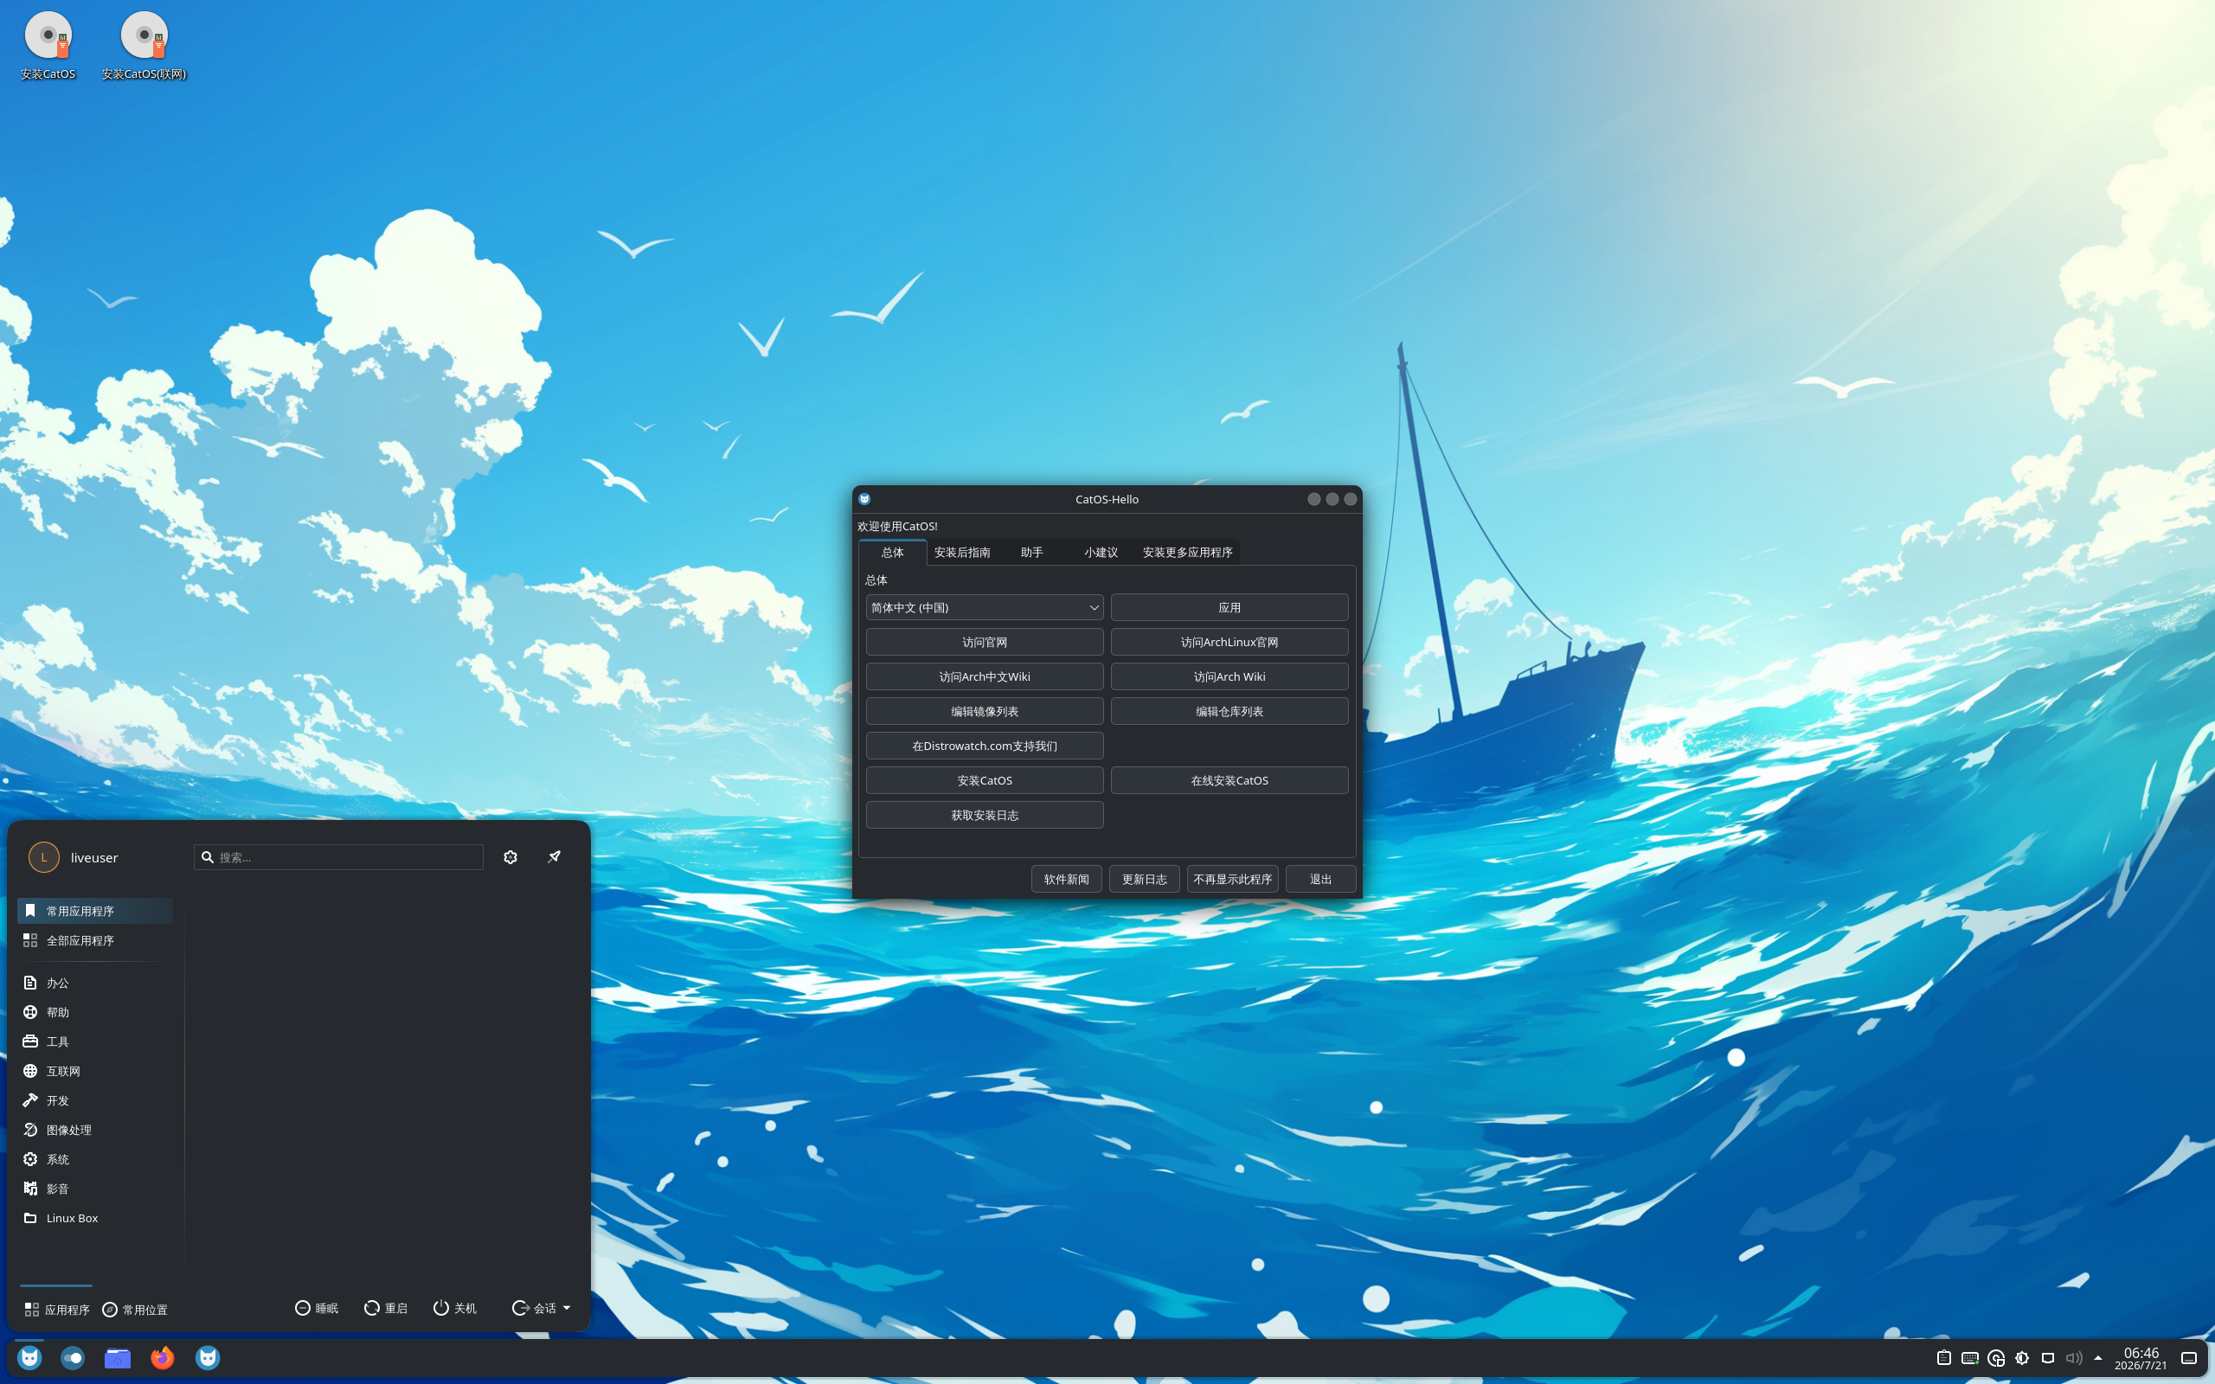The height and width of the screenshot is (1384, 2215).
Task: Open the file manager folder icon on taskbar
Action: pos(117,1357)
